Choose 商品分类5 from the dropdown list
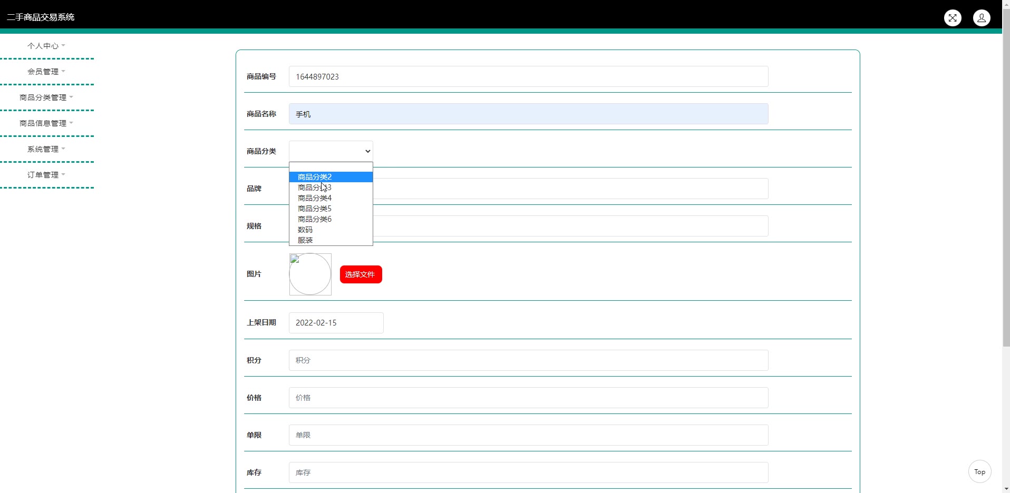1010x493 pixels. (331, 209)
